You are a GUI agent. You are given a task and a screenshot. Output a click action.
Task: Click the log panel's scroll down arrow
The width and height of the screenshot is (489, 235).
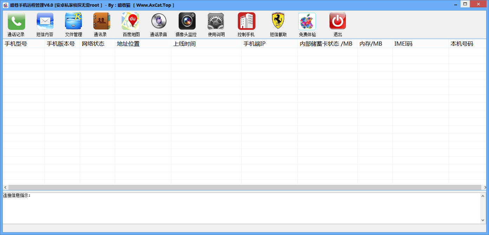click(x=483, y=220)
